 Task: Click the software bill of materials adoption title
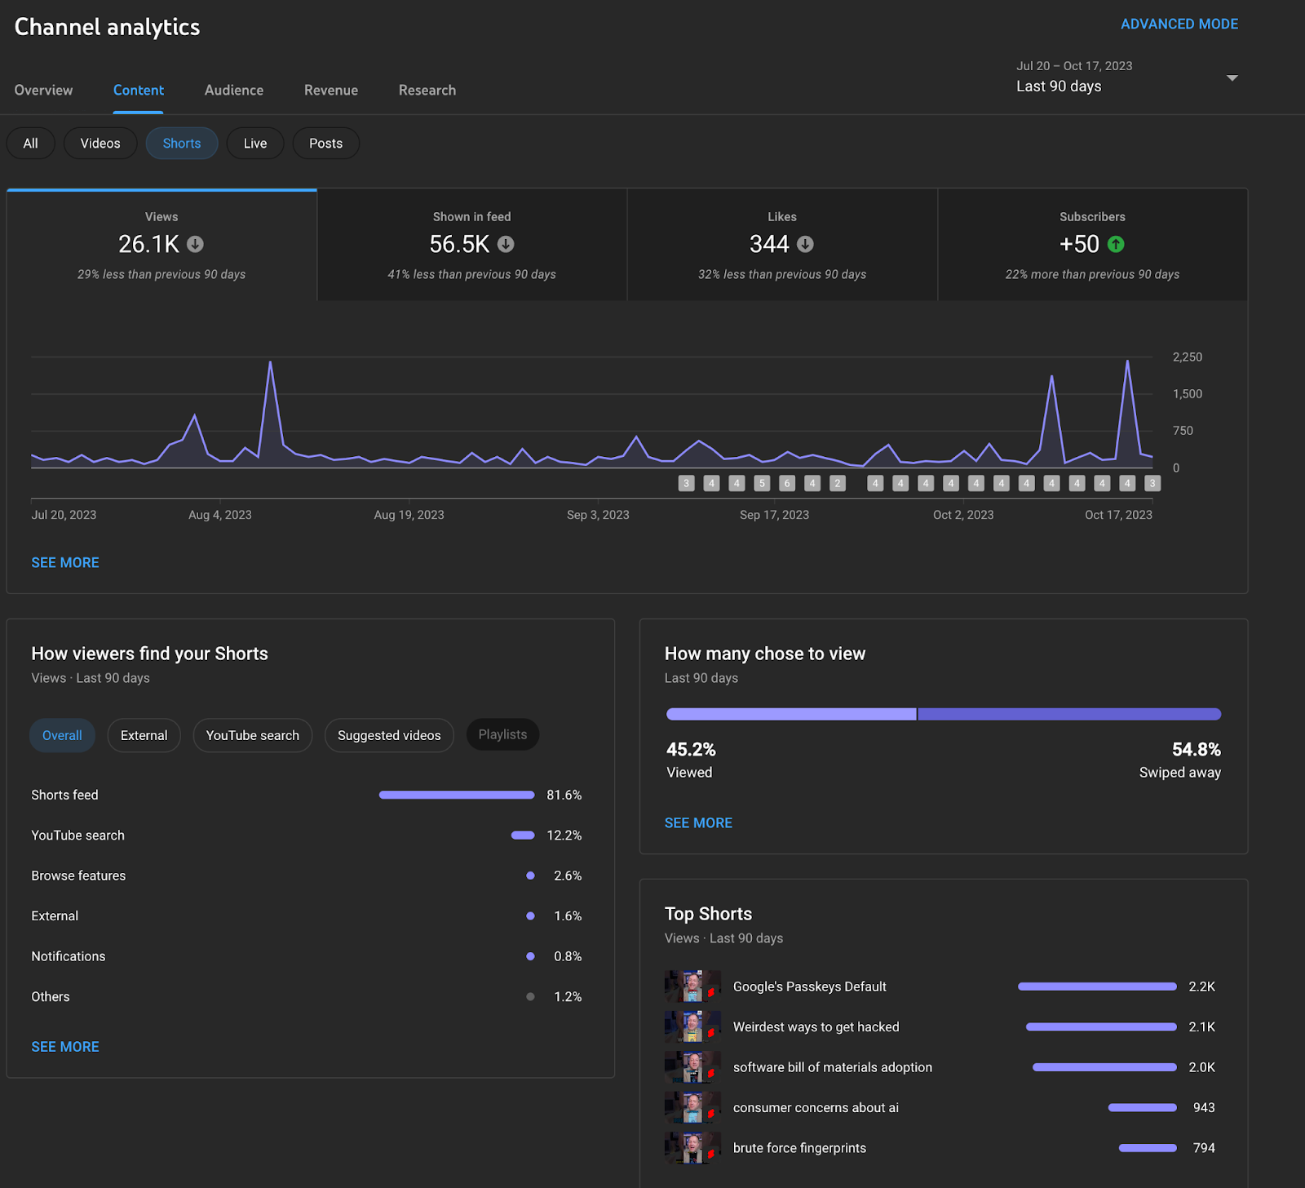tap(833, 1067)
